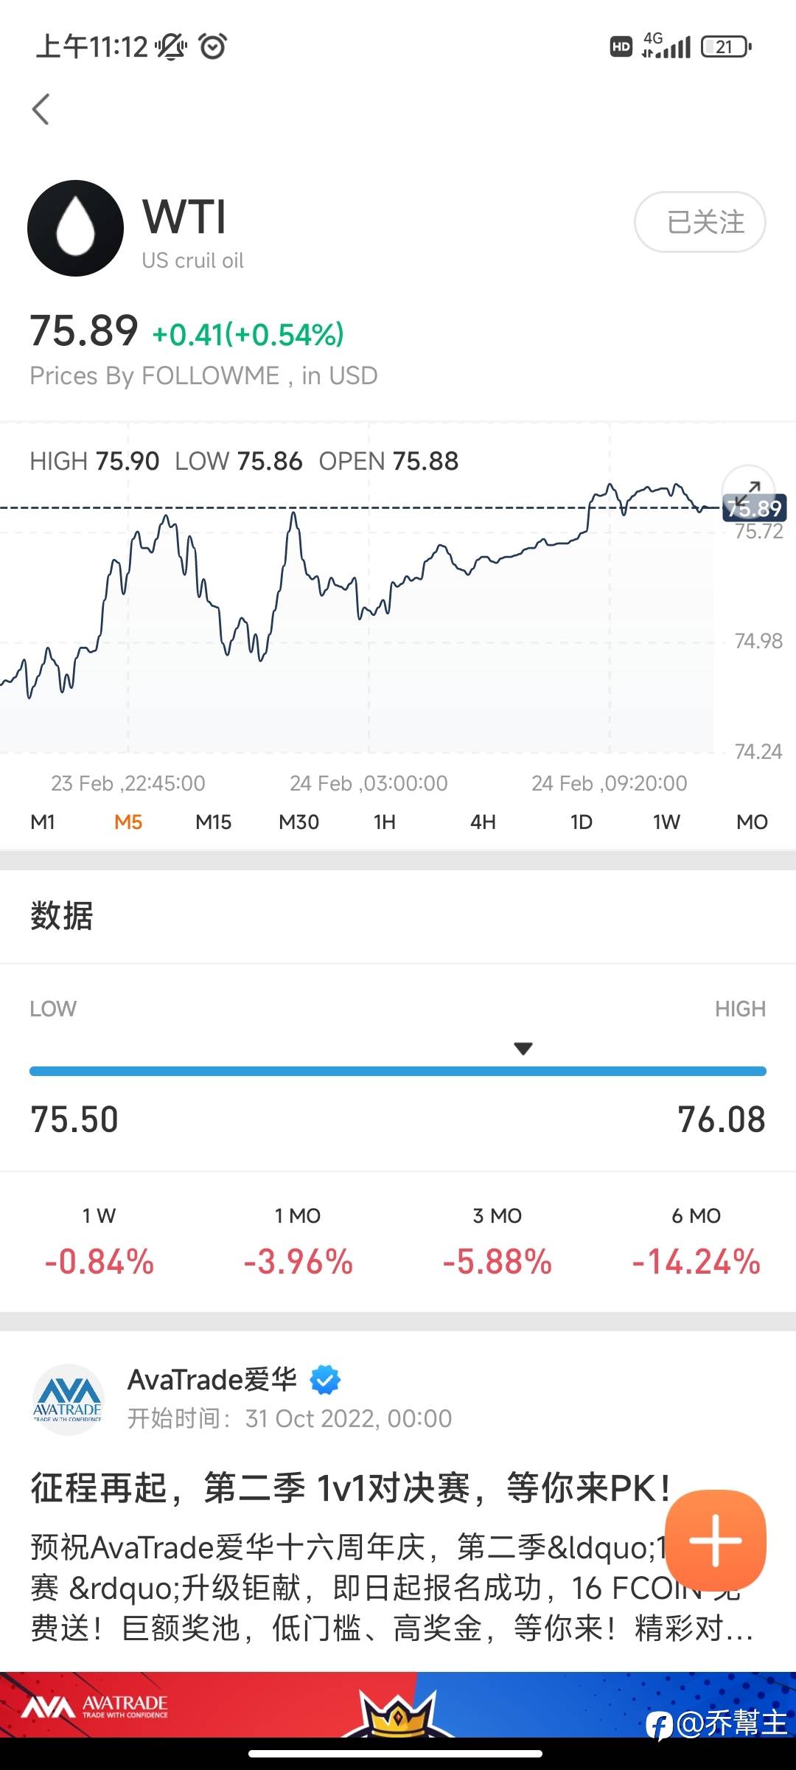Open the AvaTrade爱华 account name
The width and height of the screenshot is (796, 1770).
click(x=212, y=1379)
